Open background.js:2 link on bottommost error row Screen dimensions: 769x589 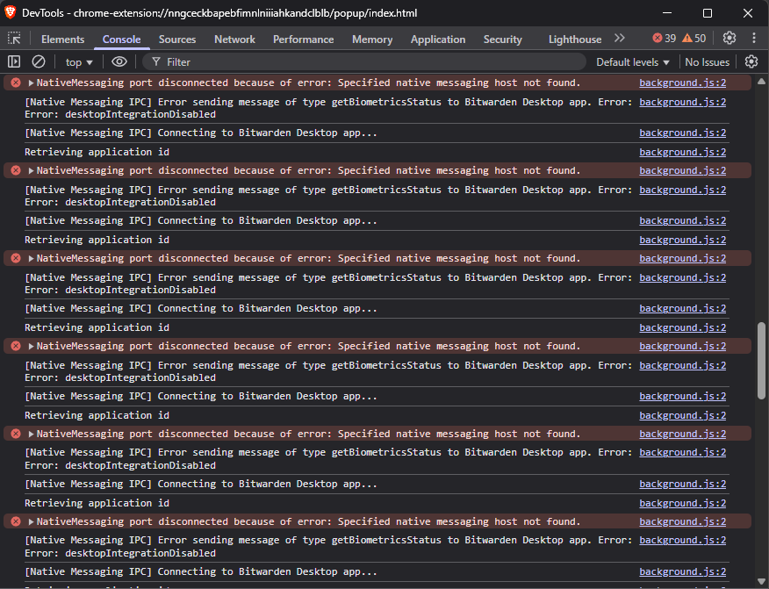[683, 521]
